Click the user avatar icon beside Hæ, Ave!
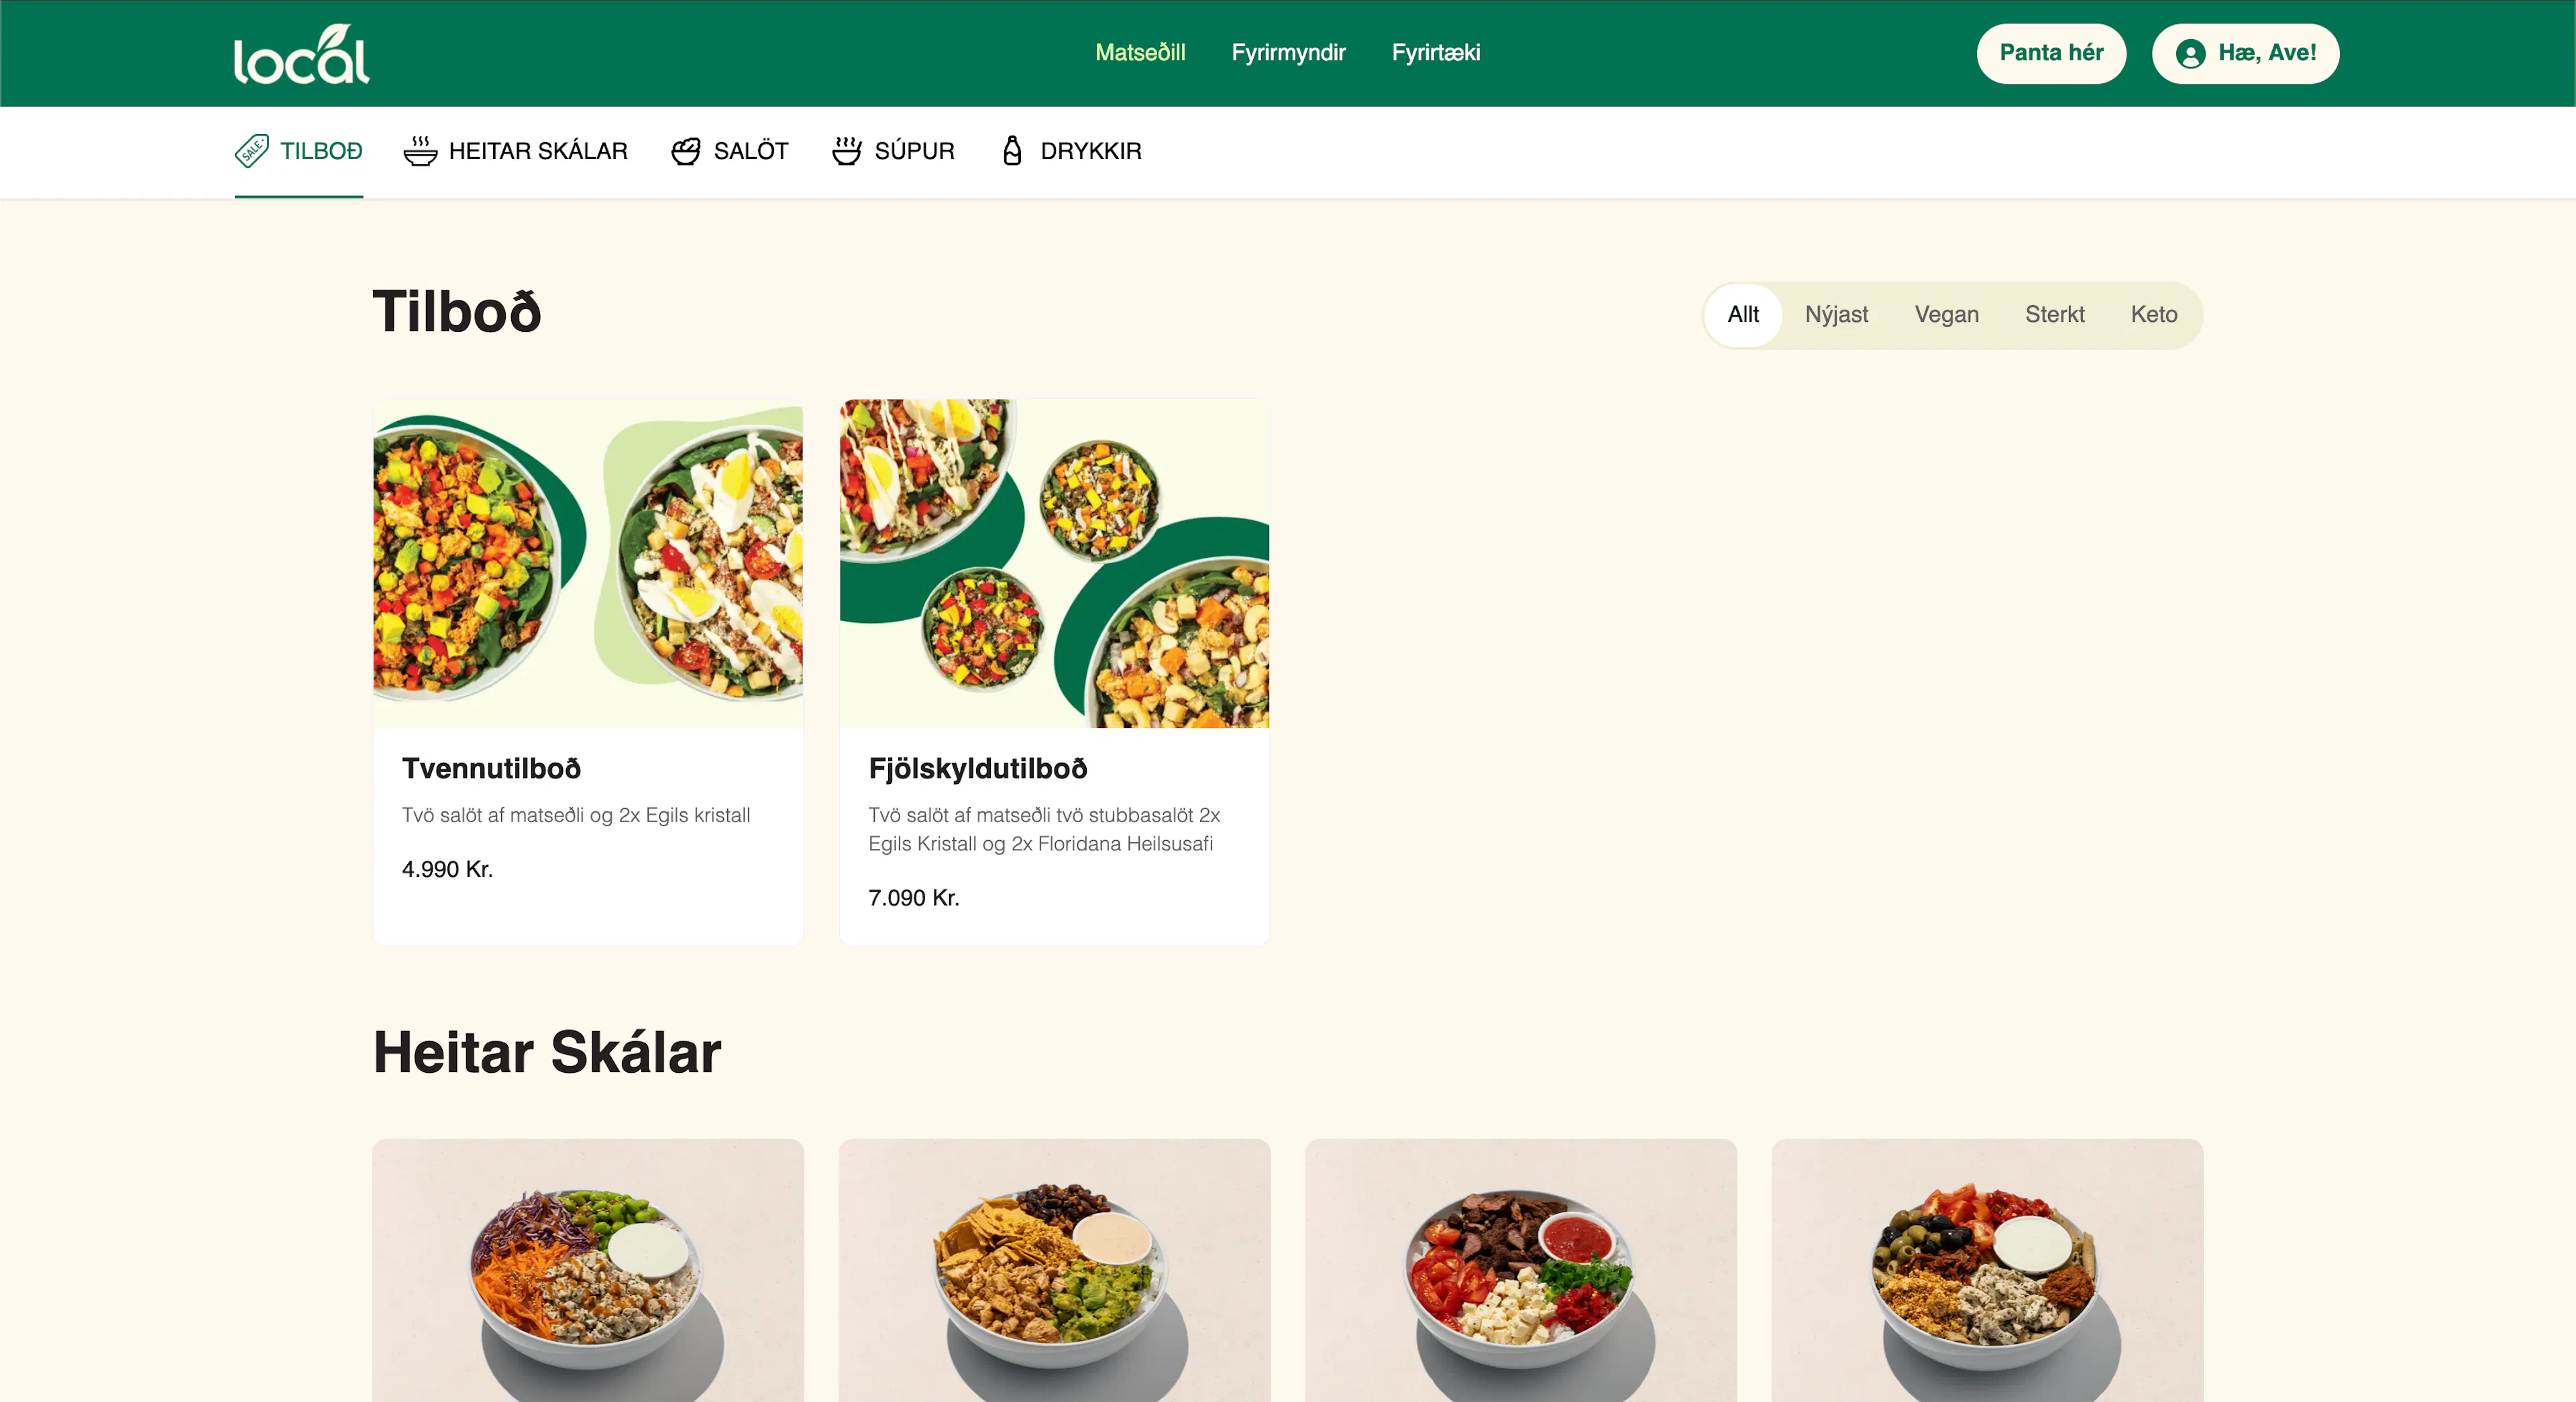This screenshot has height=1402, width=2576. (x=2190, y=54)
